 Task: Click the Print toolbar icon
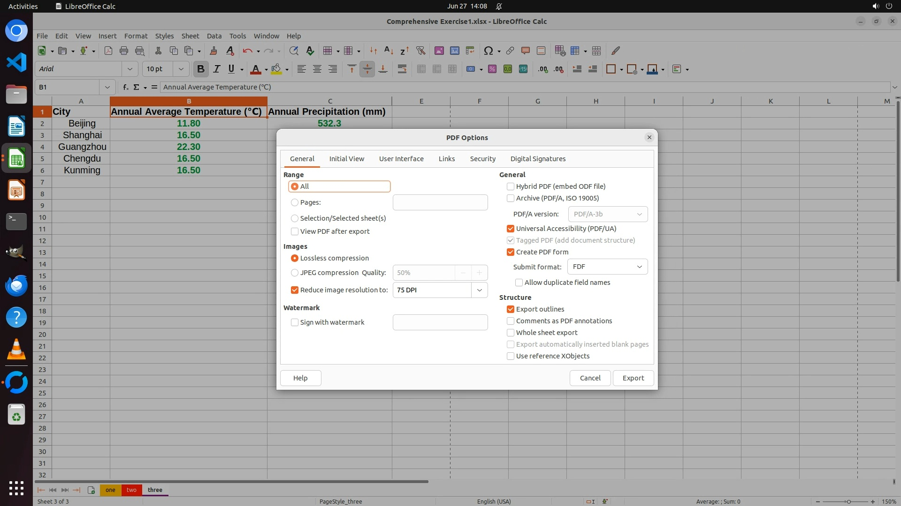pyautogui.click(x=124, y=51)
